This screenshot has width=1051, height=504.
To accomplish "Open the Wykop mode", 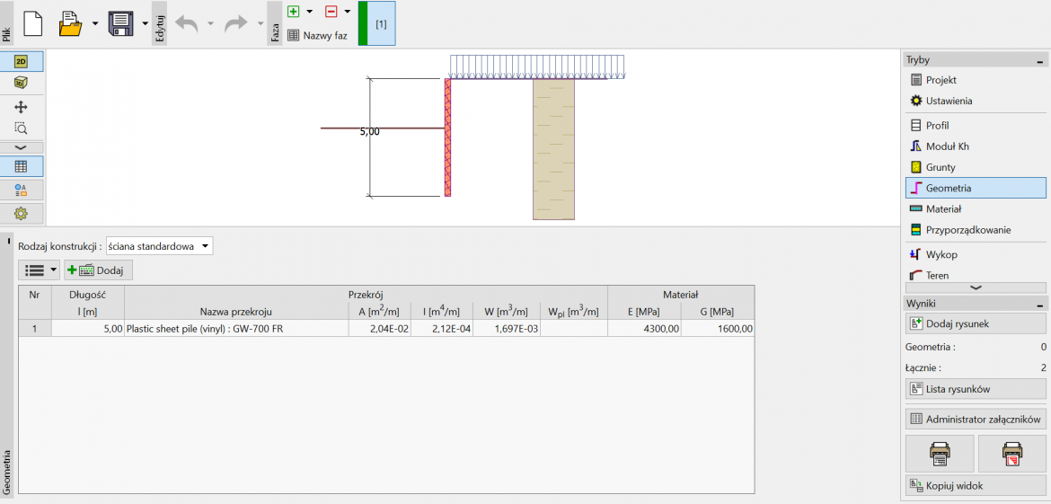I will tap(941, 254).
